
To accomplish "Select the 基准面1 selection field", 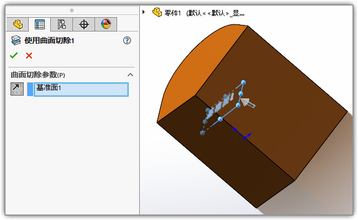I will (81, 90).
